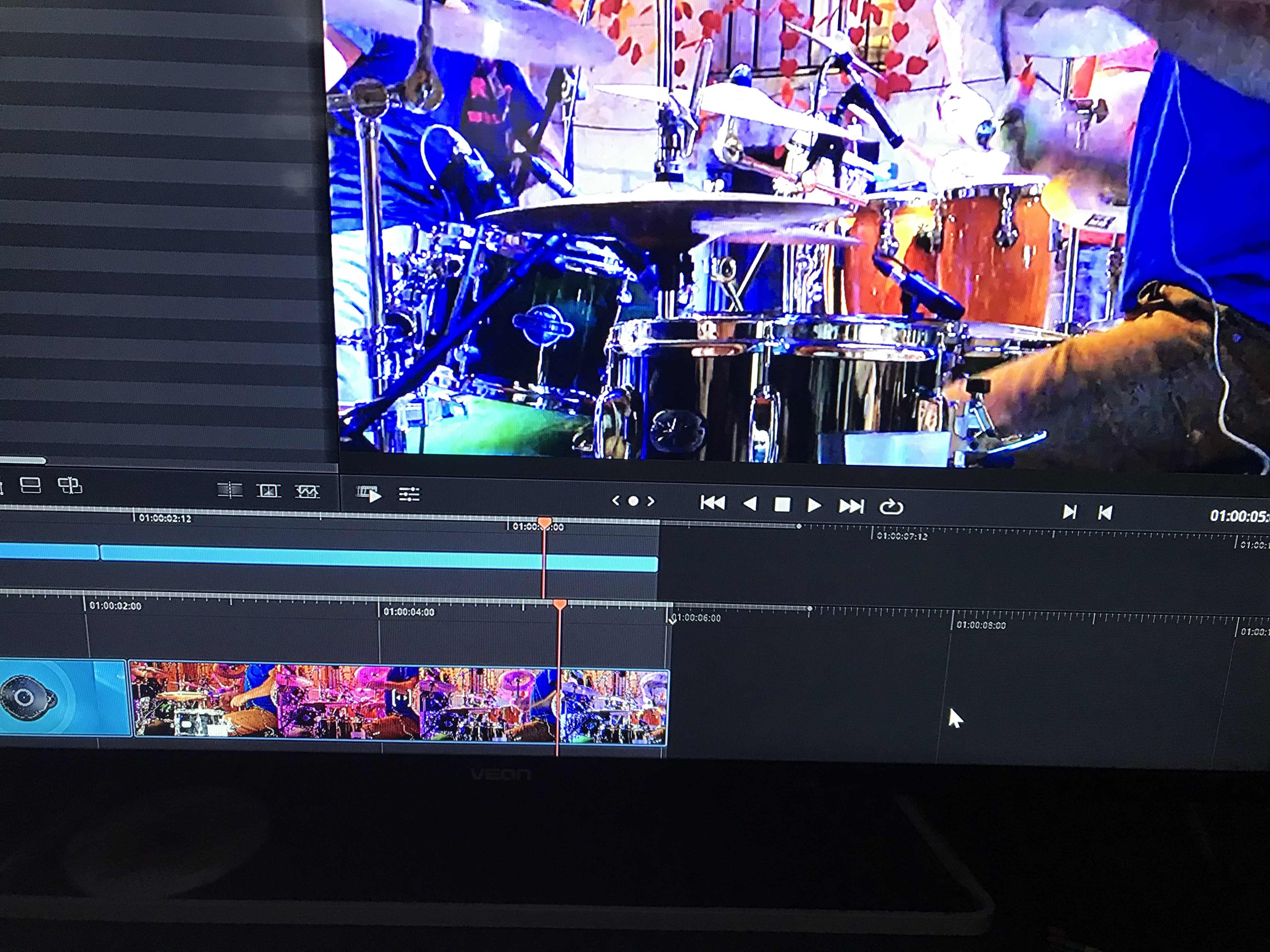
Task: Play the timeline forward
Action: point(814,506)
